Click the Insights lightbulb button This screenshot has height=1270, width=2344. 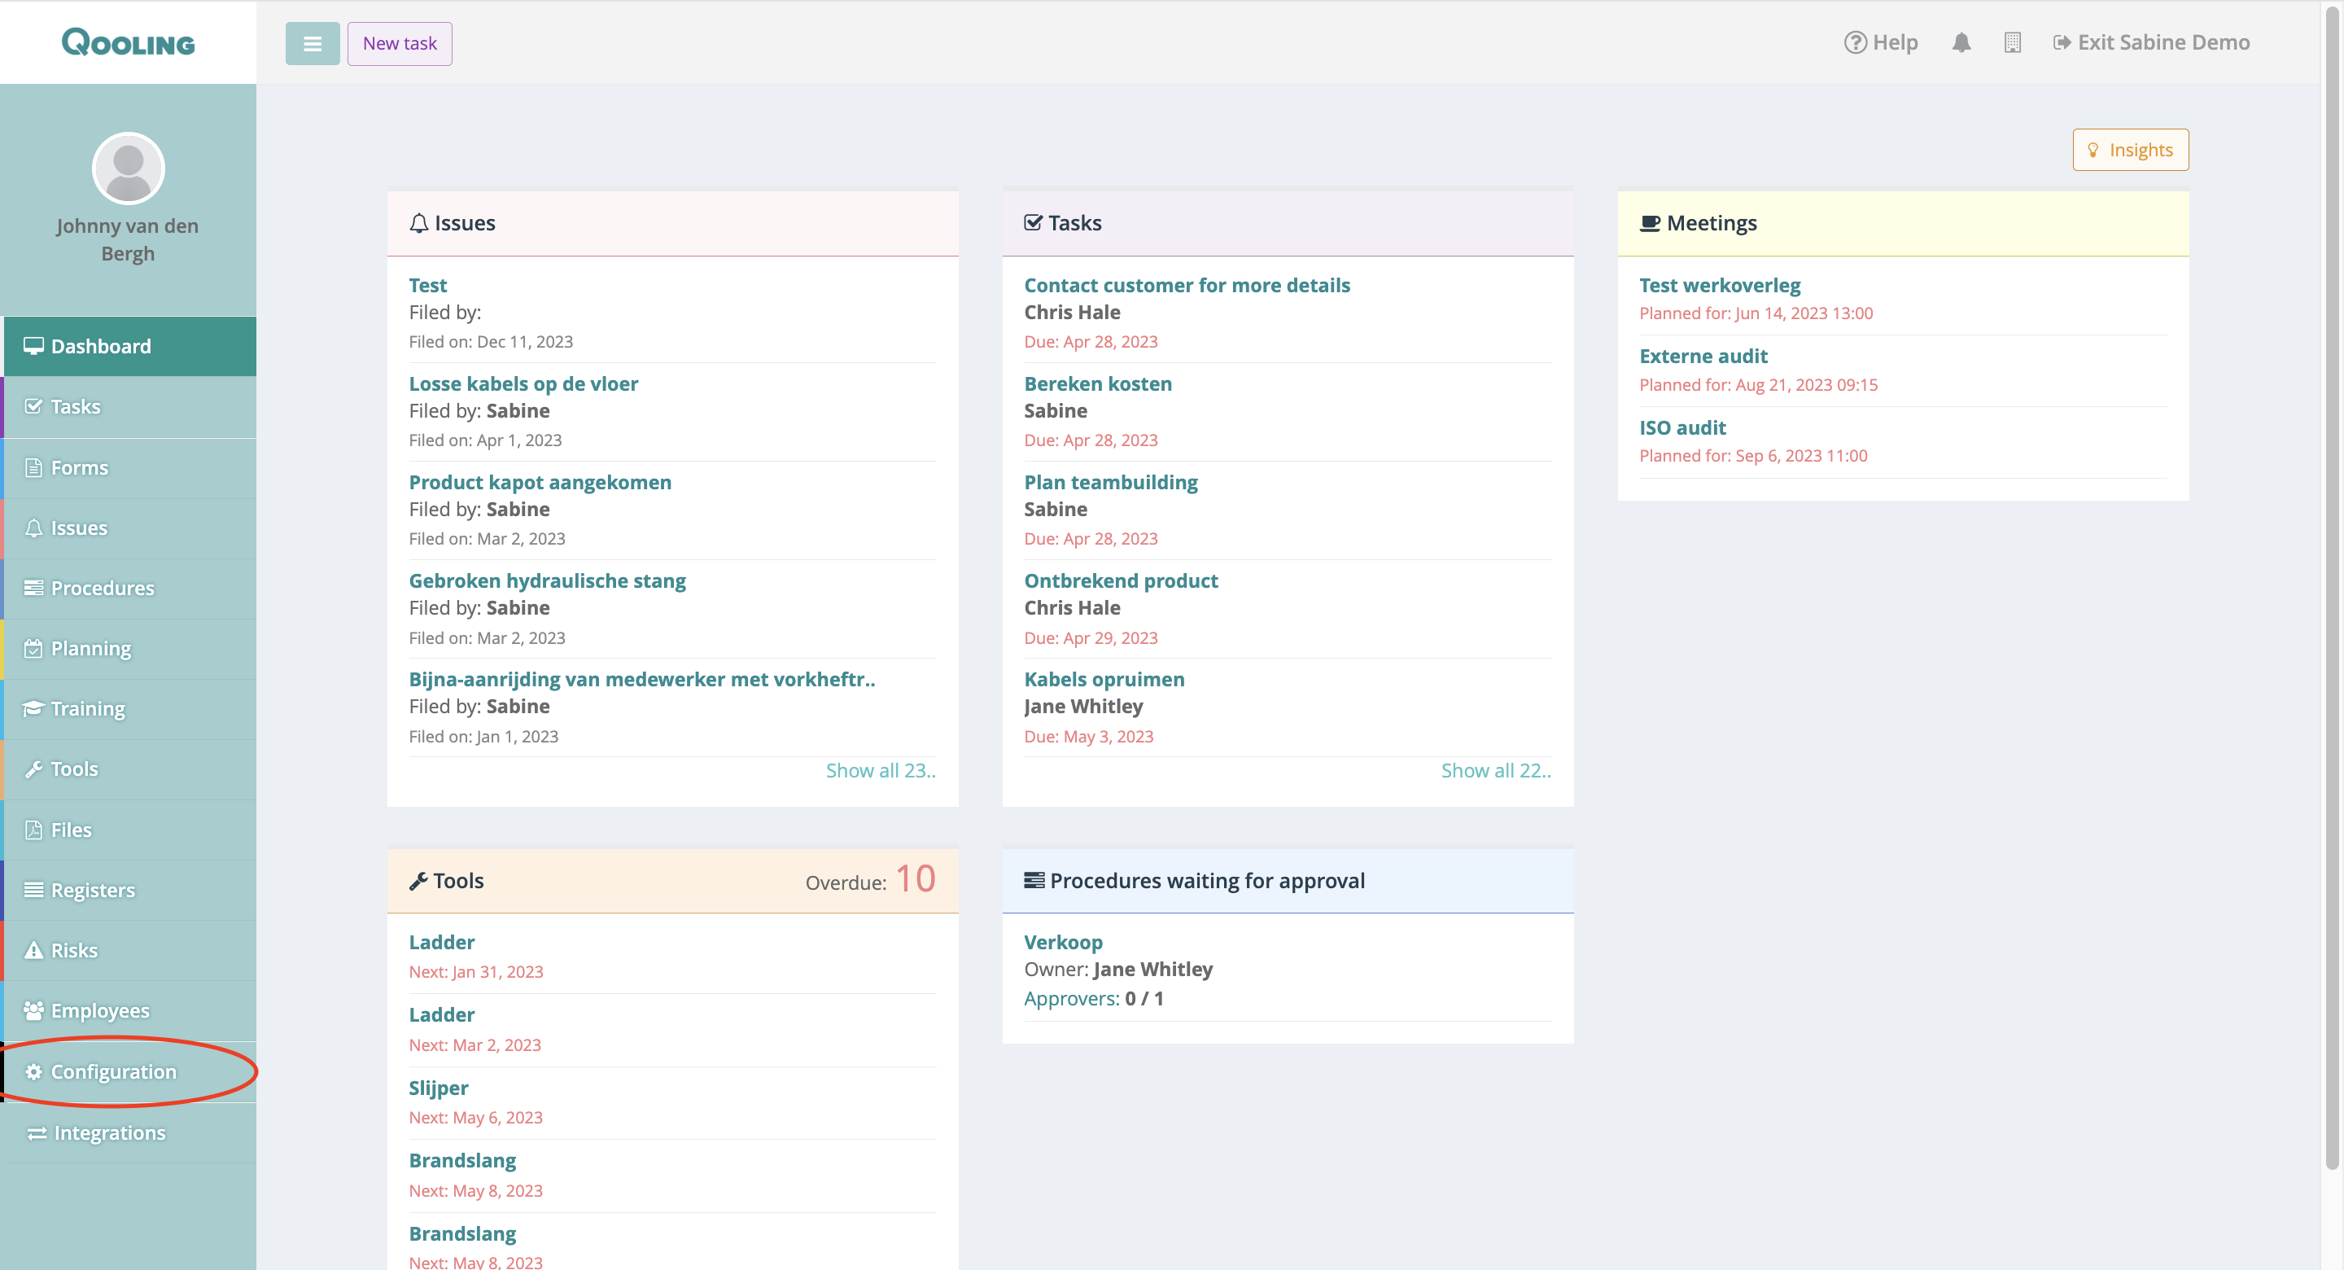2129,149
